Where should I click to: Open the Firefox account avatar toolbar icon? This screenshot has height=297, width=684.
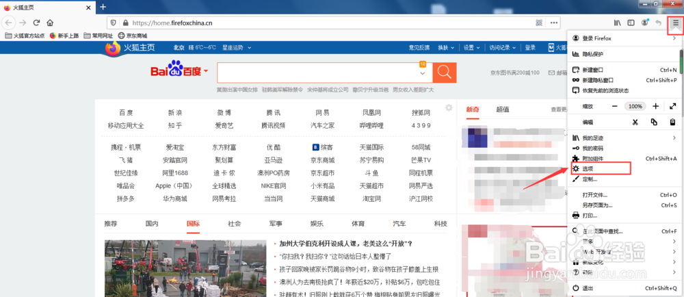point(645,23)
